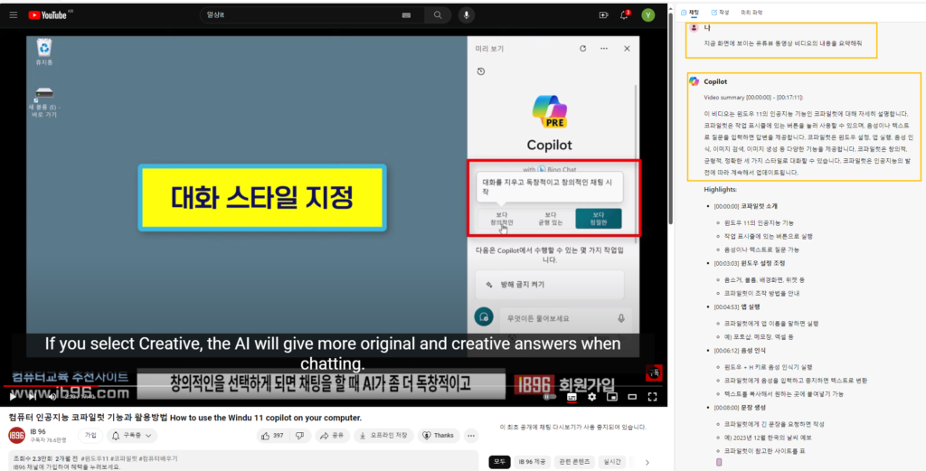Viewport: 926px width, 471px height.
Task: Click the '윈도우 11의 인공지능 기능' bullet
Action: 759,223
